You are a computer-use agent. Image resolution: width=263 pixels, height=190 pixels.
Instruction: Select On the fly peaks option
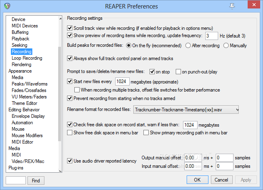[x=128, y=46]
